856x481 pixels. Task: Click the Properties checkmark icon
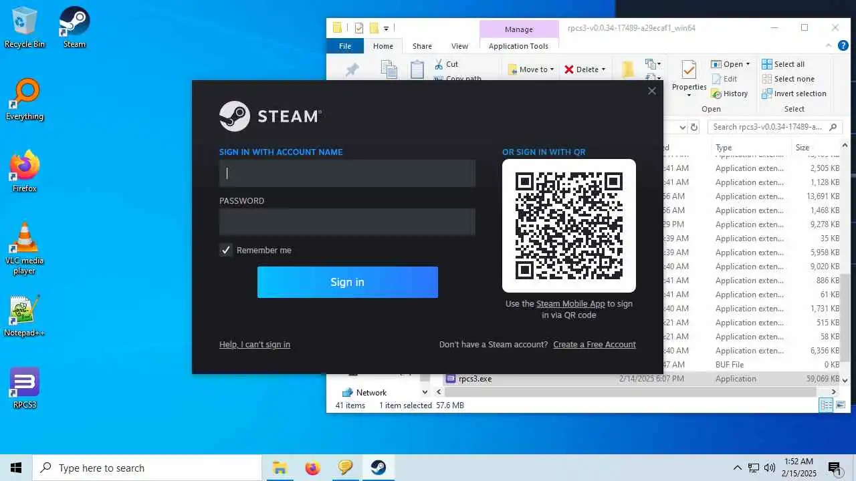689,69
